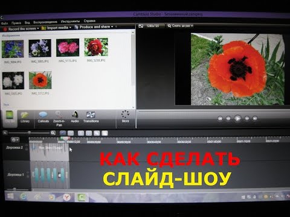290x217 pixels.
Task: Open the Справка menu
Action: 89,21
